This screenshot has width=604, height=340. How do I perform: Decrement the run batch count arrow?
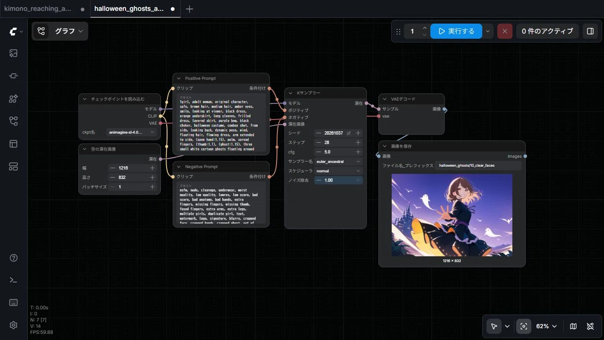425,35
